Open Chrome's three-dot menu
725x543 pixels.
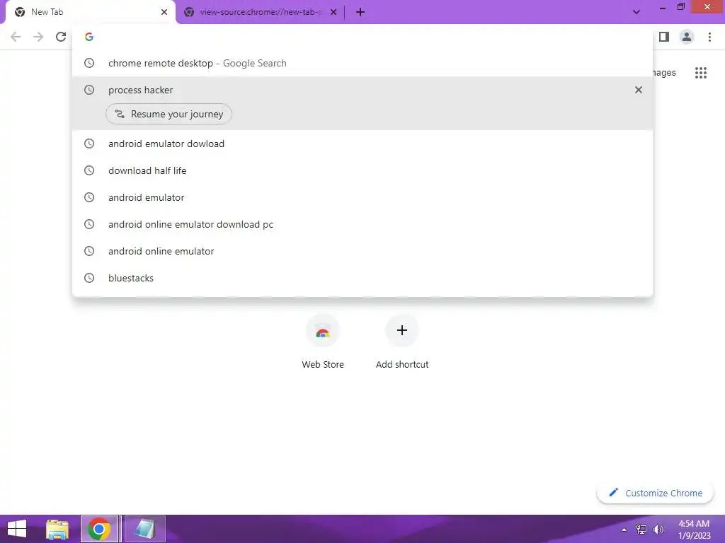(x=709, y=37)
